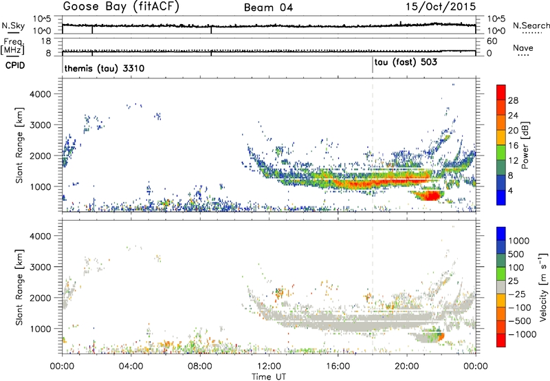
Task: Click the noise sky trace in top panel
Action: point(269,25)
